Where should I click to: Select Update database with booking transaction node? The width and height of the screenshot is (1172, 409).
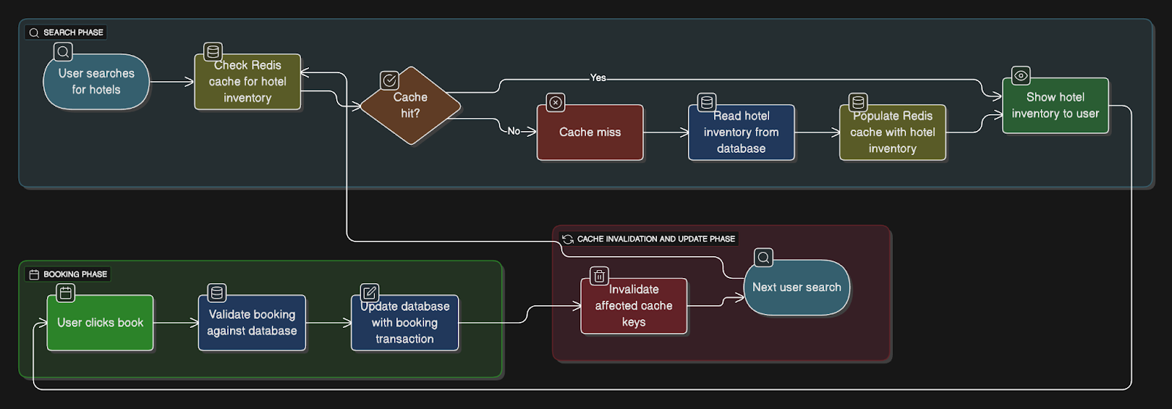tap(405, 323)
